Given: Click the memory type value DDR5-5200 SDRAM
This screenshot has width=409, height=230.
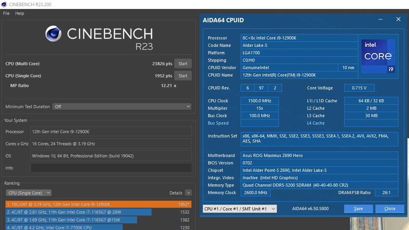Looking at the screenshot, I should click(x=319, y=185).
